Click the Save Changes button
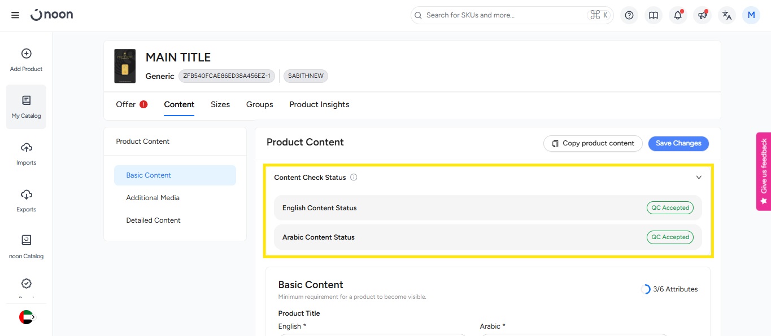This screenshot has width=771, height=336. pos(678,143)
